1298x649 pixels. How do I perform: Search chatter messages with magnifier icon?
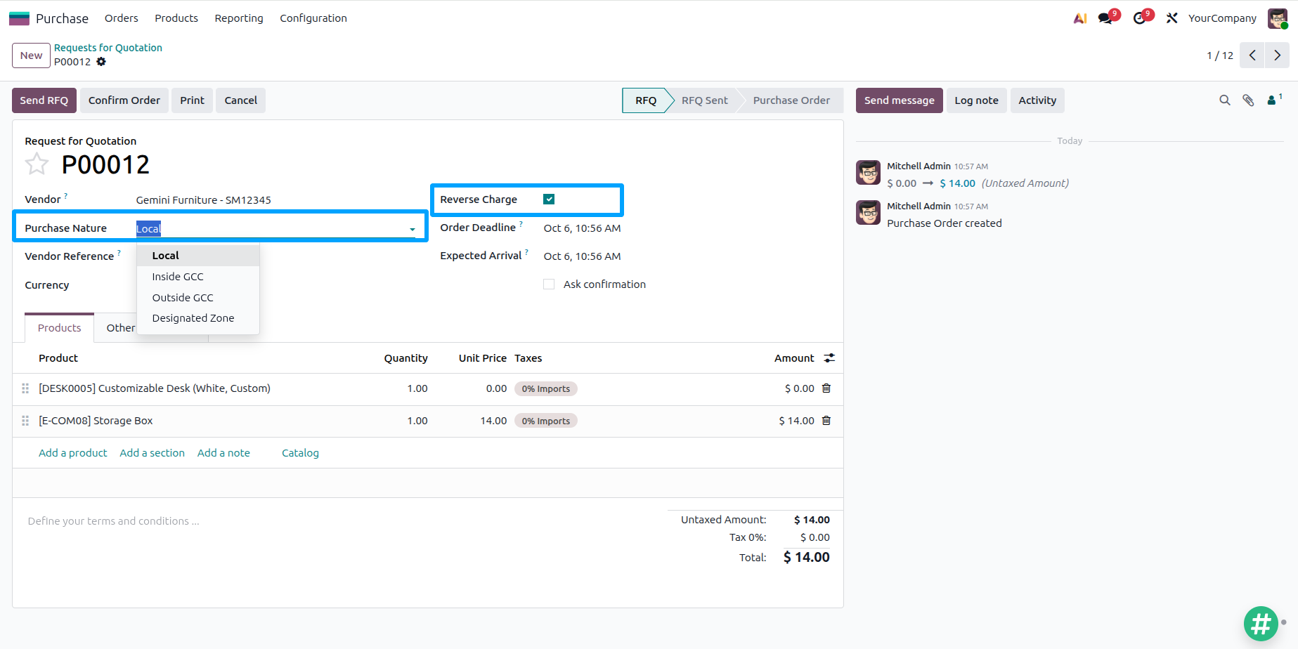1225,100
